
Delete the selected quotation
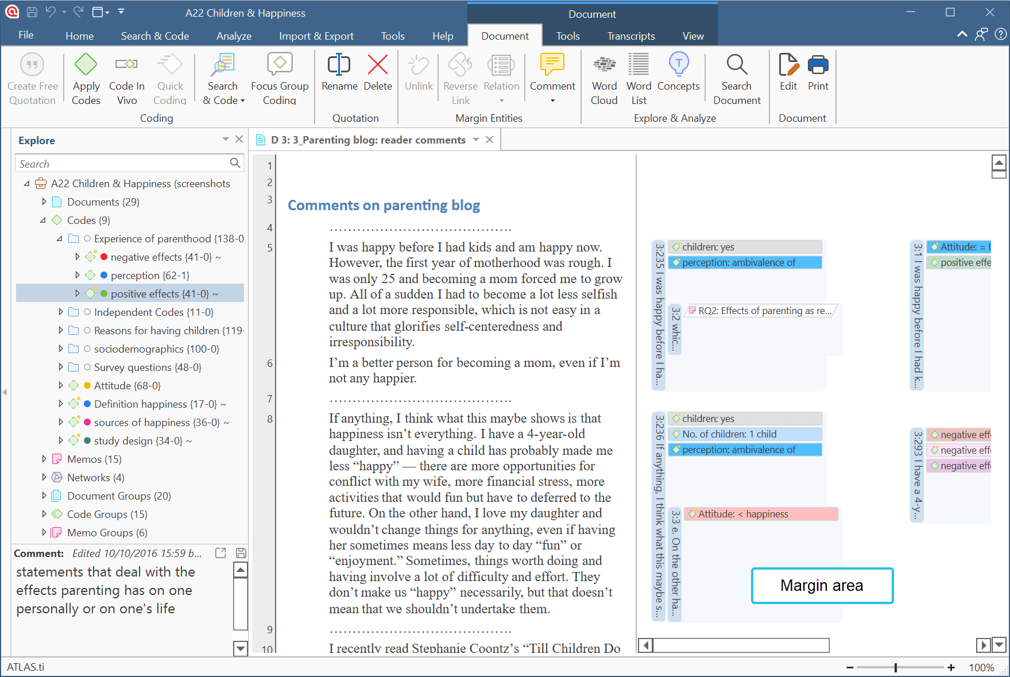coord(378,72)
